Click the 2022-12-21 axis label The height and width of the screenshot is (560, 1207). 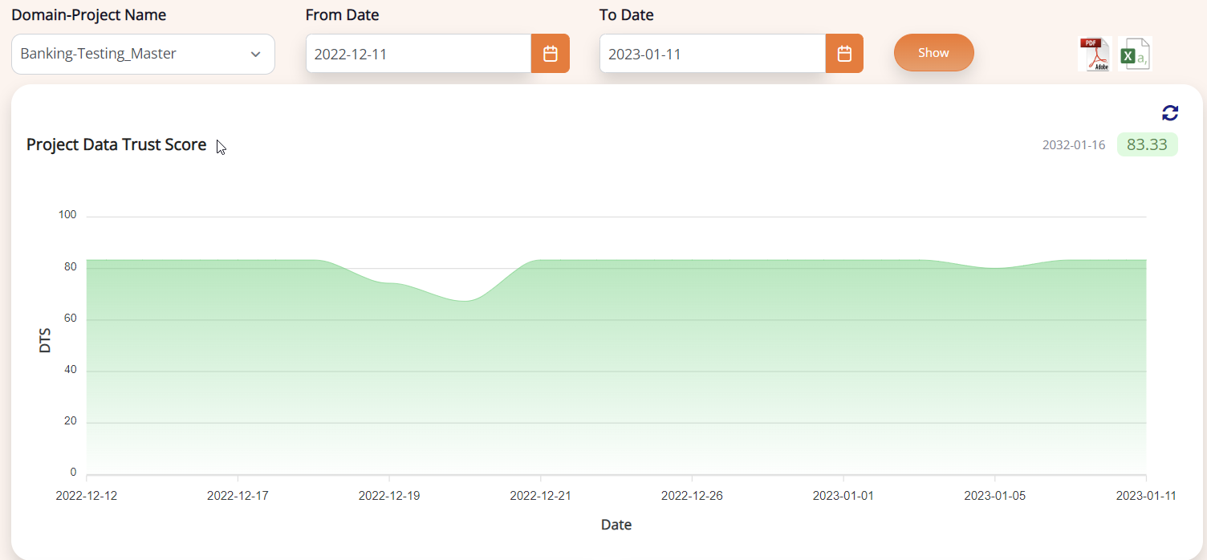tap(541, 496)
